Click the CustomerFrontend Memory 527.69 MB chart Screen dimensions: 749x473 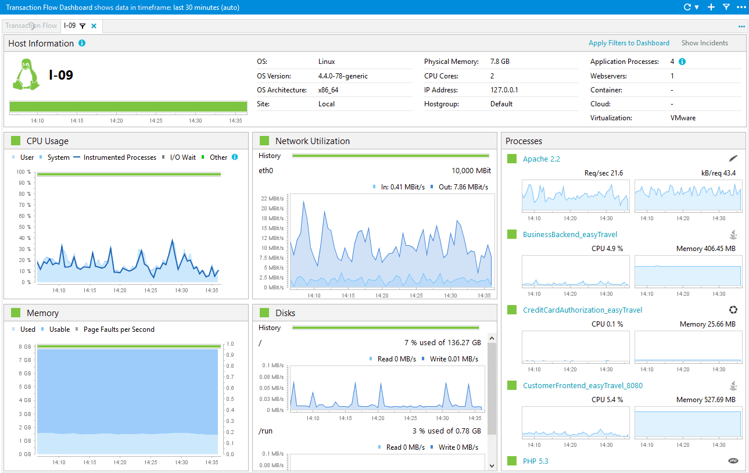(x=688, y=422)
